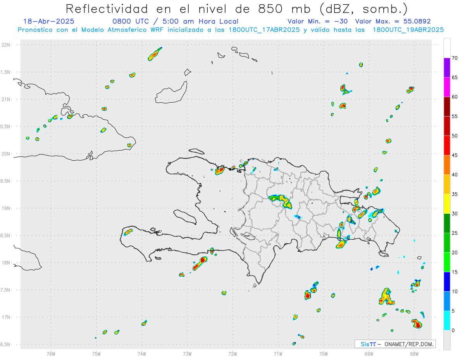
Task: Click the magenta 60-65 dBZ color band
Action: 447,87
